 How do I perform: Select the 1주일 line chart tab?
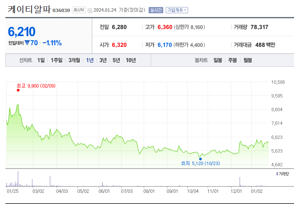pos(56,60)
